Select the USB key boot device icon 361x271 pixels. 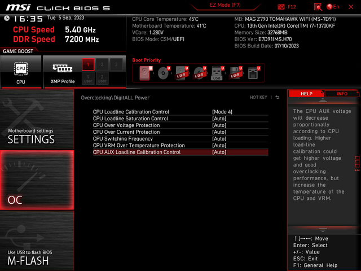click(218, 73)
